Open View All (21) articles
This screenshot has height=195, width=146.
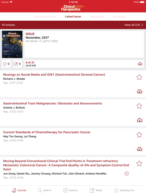[134, 25]
